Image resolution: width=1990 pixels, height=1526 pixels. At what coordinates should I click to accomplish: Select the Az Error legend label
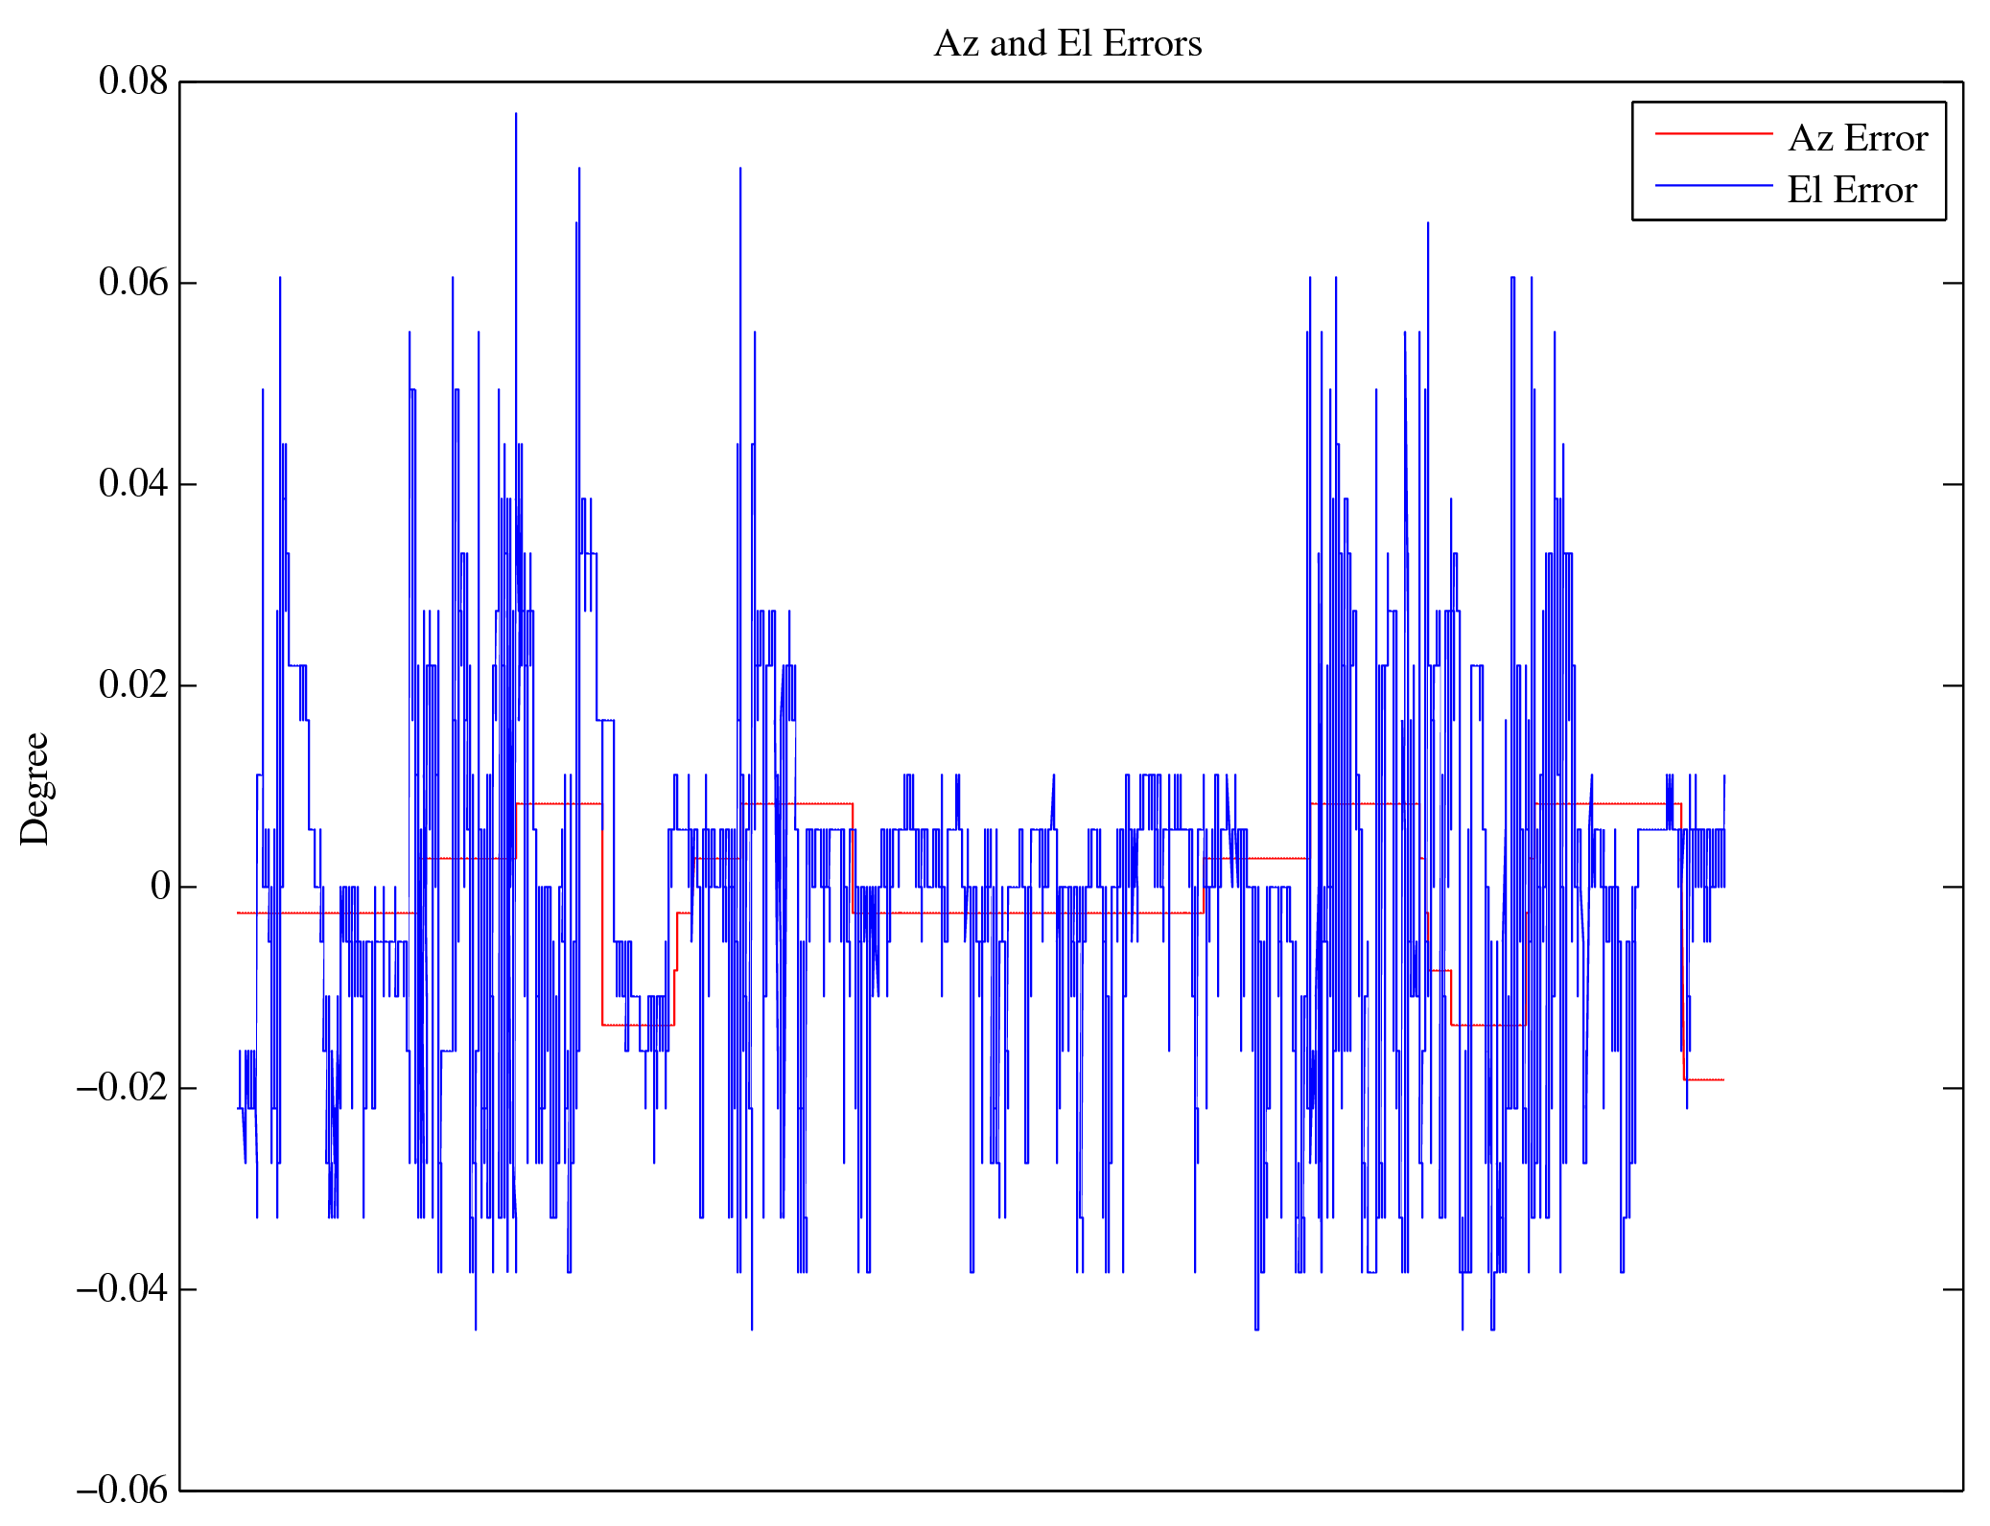tap(1858, 139)
